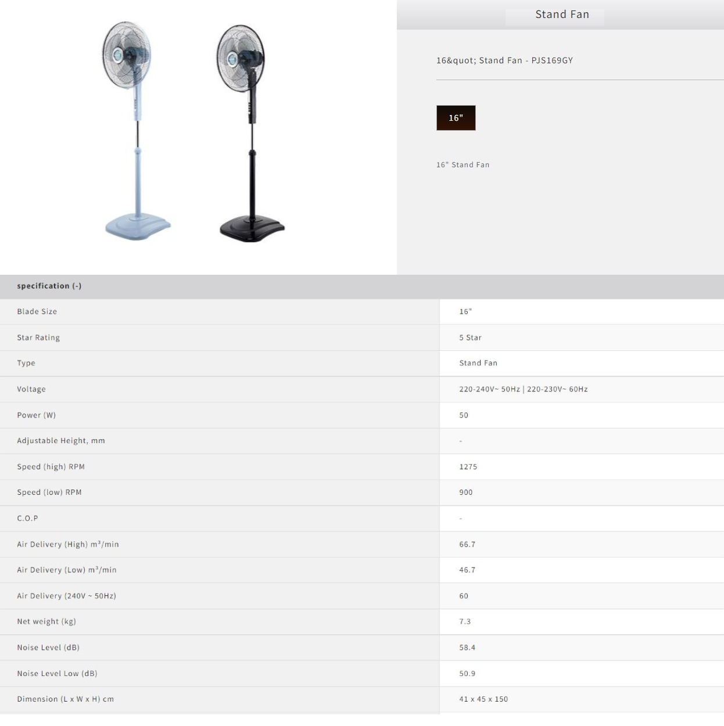The image size is (724, 726).
Task: Click the 16" Stand Fan description text
Action: pyautogui.click(x=463, y=165)
